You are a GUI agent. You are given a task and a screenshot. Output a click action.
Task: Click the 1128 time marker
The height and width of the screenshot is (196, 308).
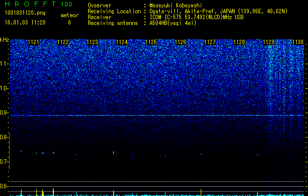click(239, 42)
